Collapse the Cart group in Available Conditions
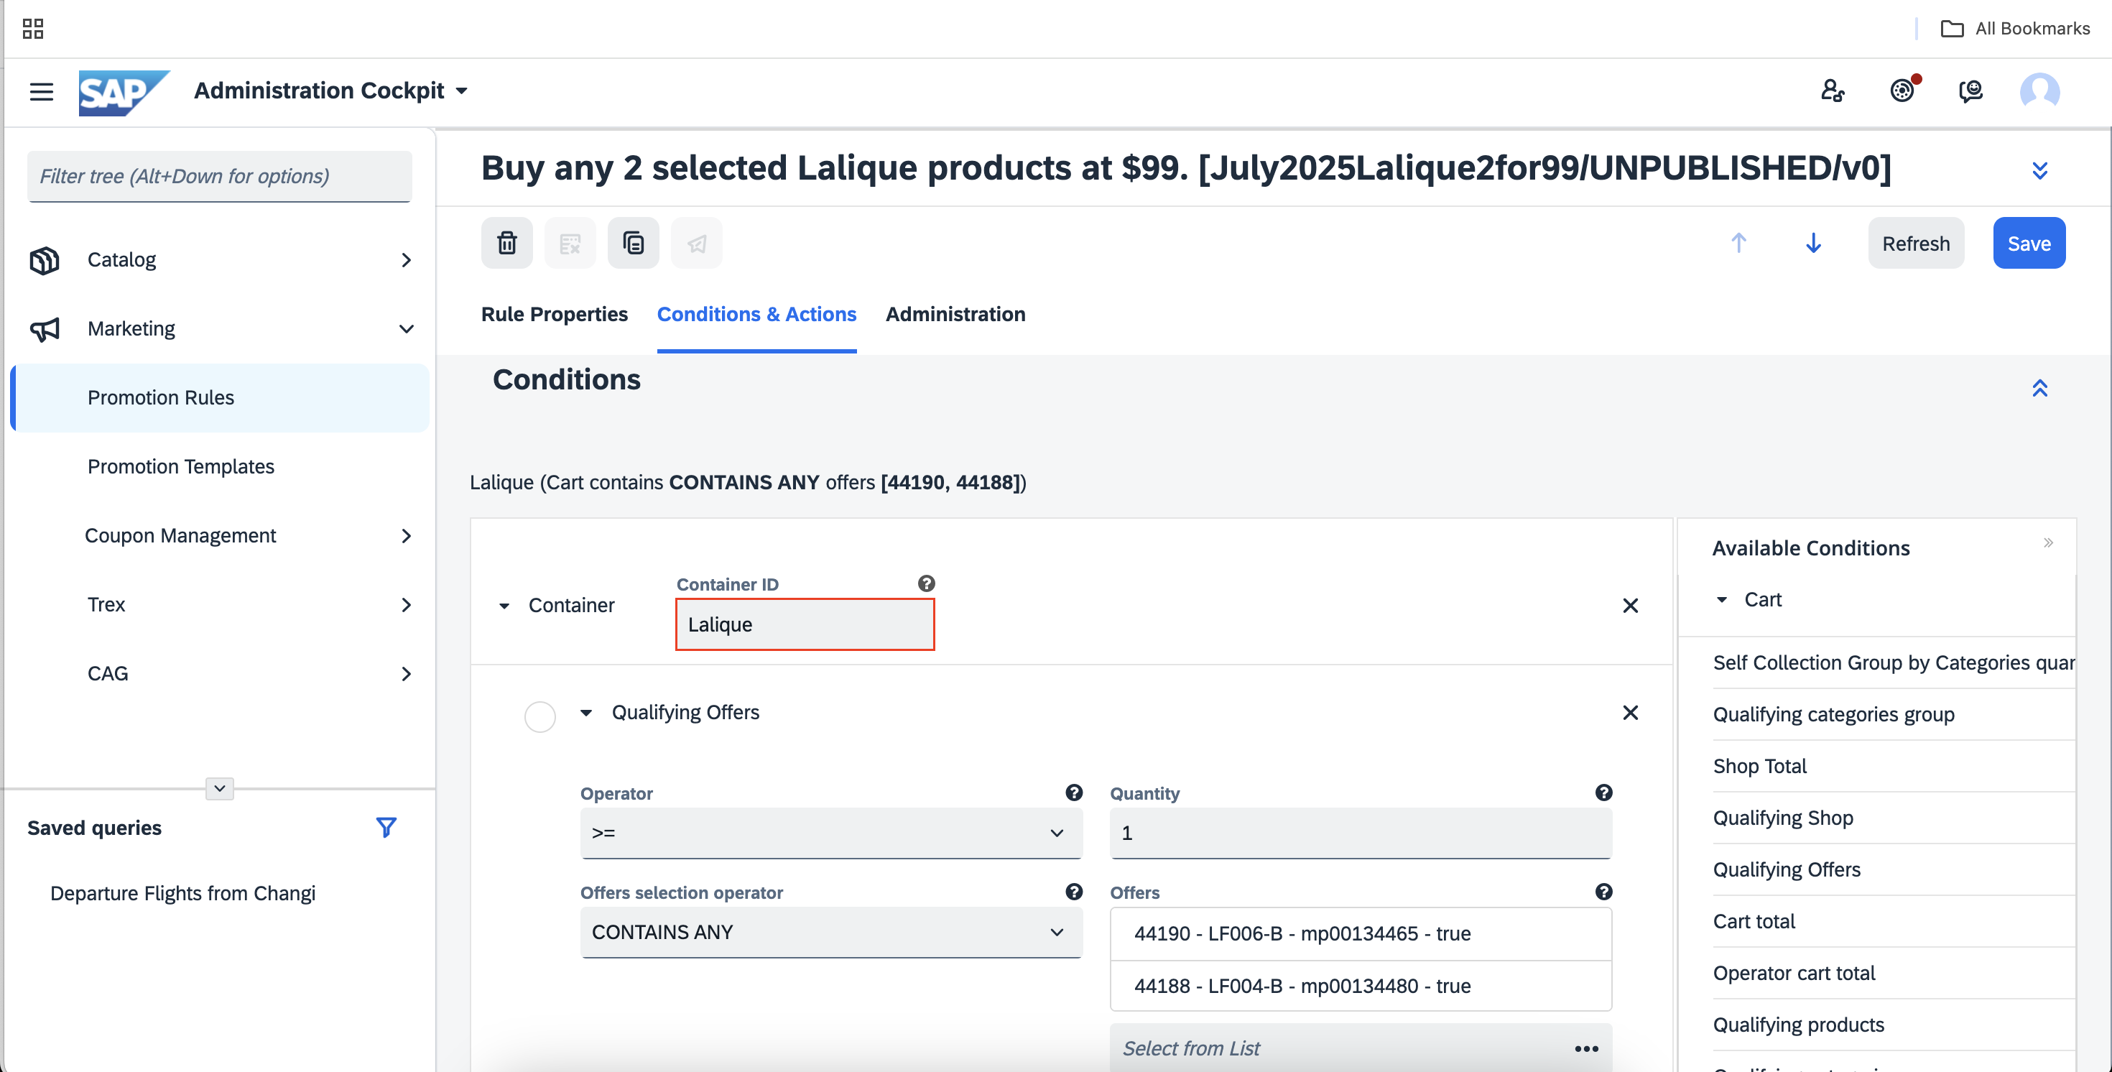The image size is (2112, 1072). pos(1721,601)
